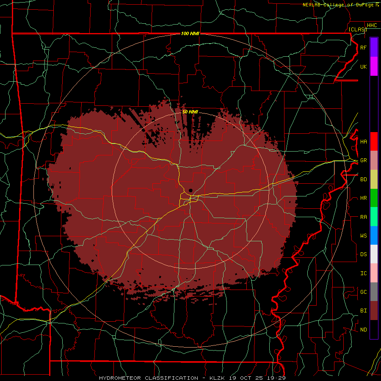This screenshot has height=381, width=381.
Task: Click the HYDROMETEOR CLASSIFICATION title text
Action: (149, 378)
